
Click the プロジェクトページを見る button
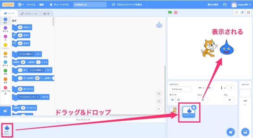coord(127,5)
